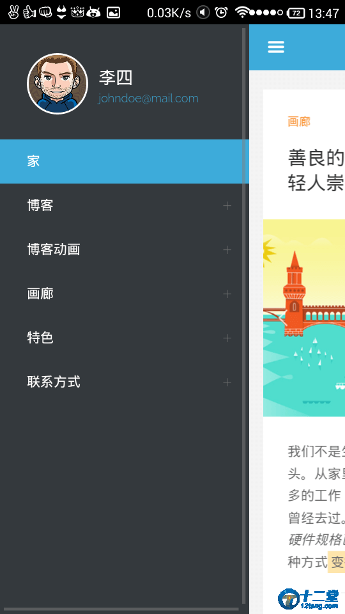Tap the hamburger menu icon

tap(276, 47)
